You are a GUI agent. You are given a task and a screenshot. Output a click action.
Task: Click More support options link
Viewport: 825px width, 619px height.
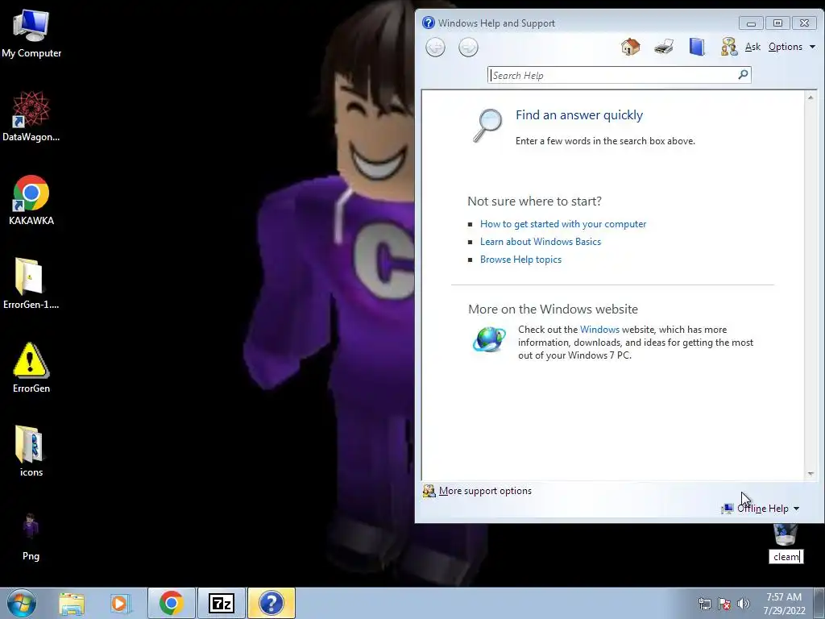[485, 491]
